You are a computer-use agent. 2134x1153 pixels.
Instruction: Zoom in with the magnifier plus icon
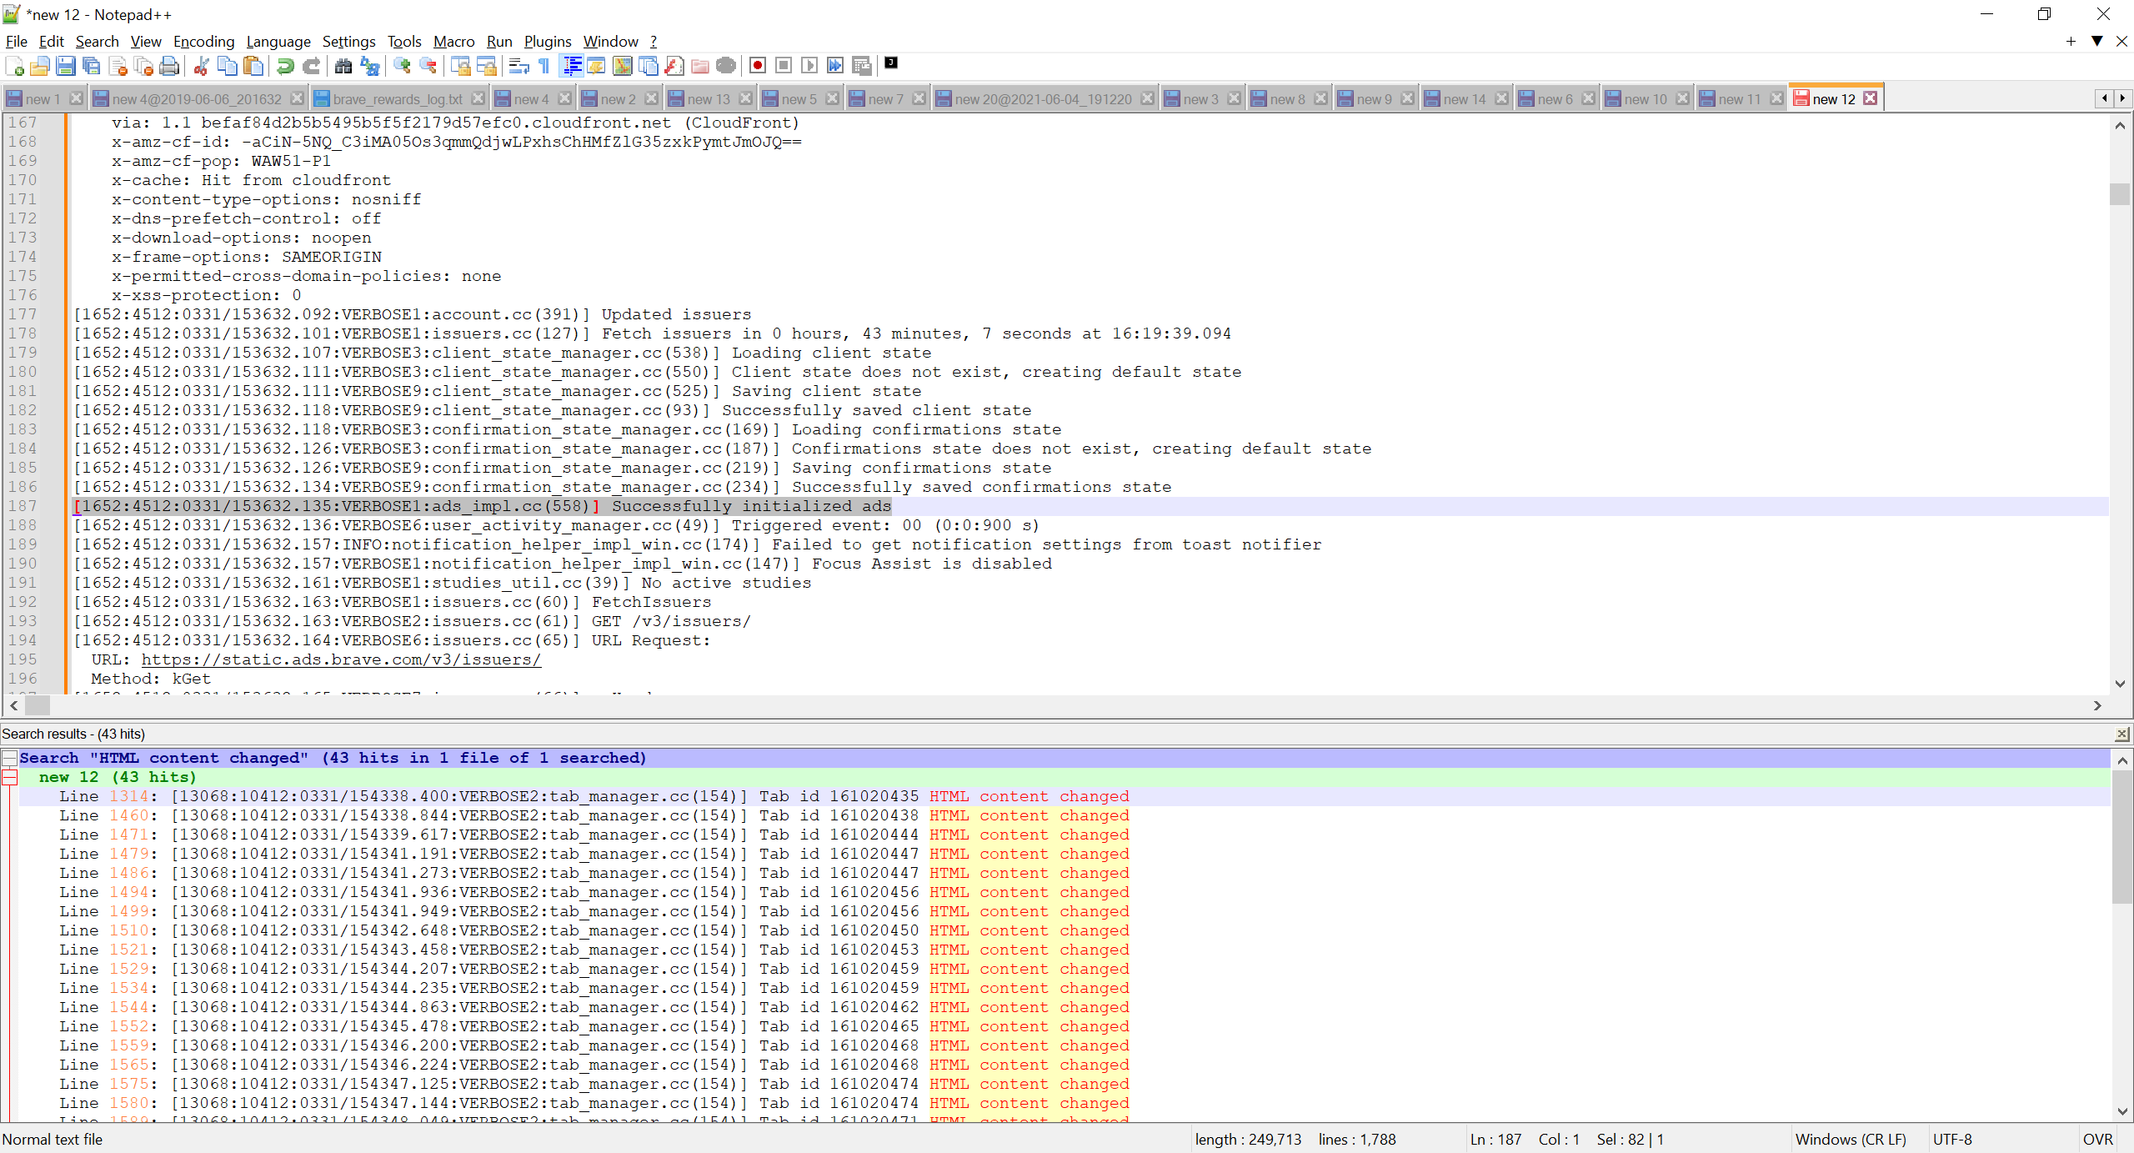pyautogui.click(x=402, y=66)
